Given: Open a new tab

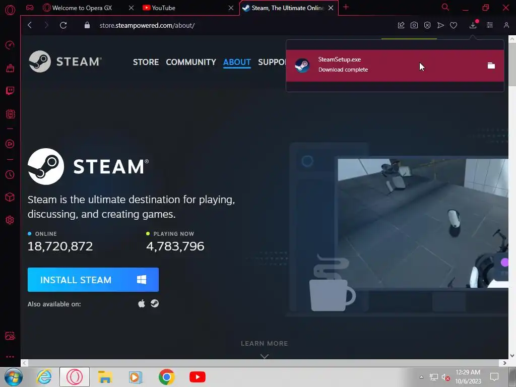Looking at the screenshot, I should 346,7.
